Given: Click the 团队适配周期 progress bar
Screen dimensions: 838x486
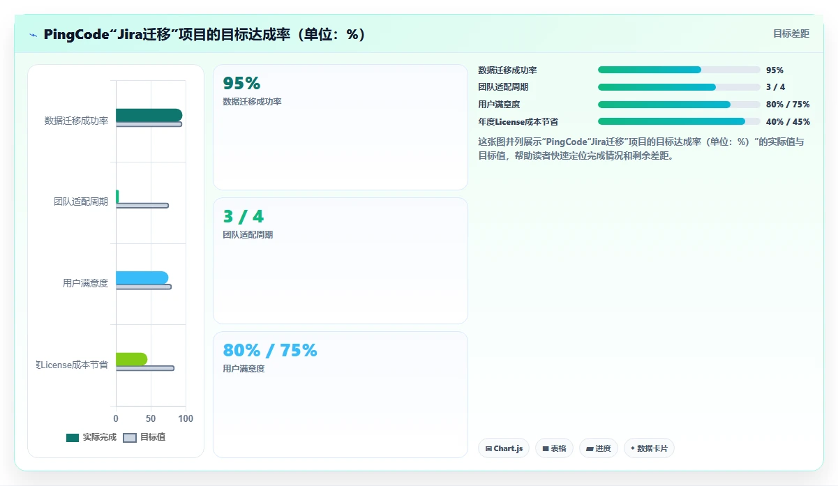Looking at the screenshot, I should [x=679, y=87].
